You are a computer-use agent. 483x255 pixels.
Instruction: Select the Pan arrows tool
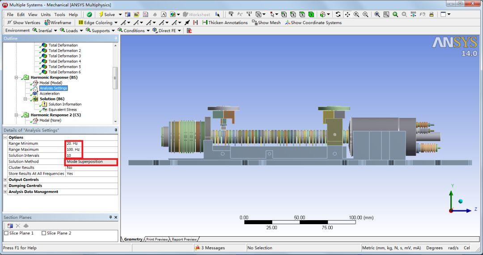point(347,14)
